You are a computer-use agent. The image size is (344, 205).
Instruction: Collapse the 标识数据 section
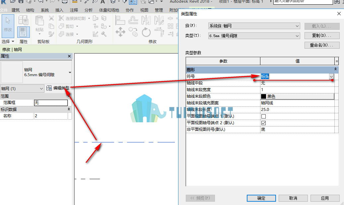(x=69, y=109)
